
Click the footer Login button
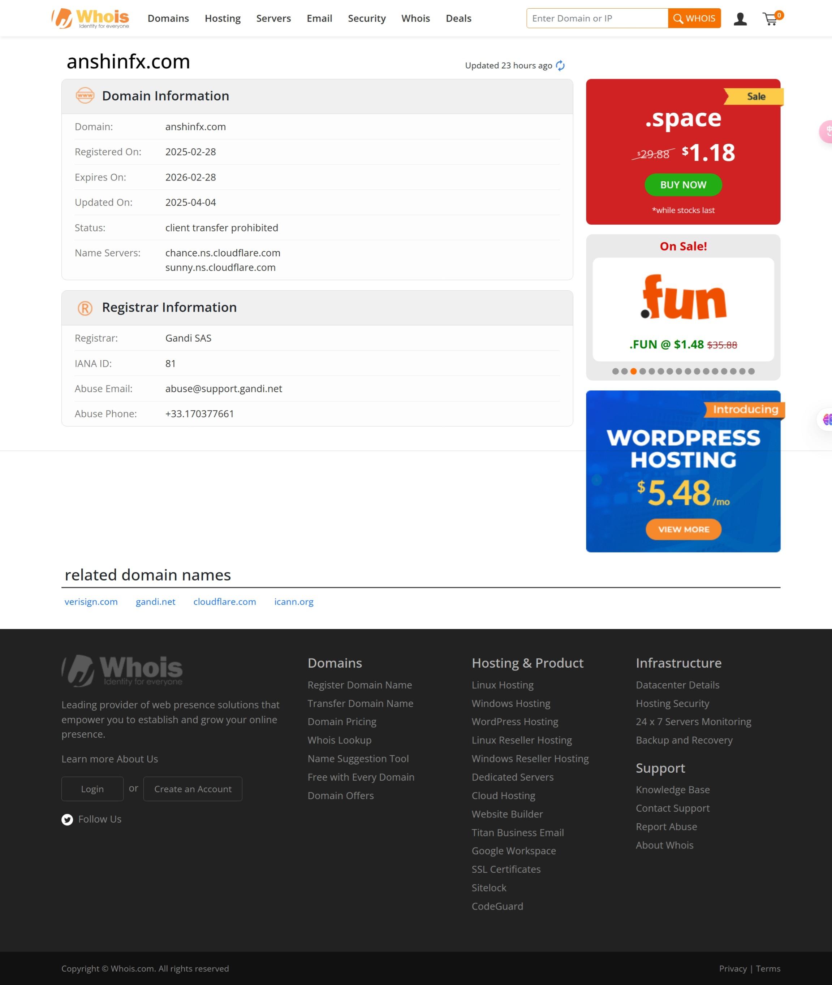(92, 789)
